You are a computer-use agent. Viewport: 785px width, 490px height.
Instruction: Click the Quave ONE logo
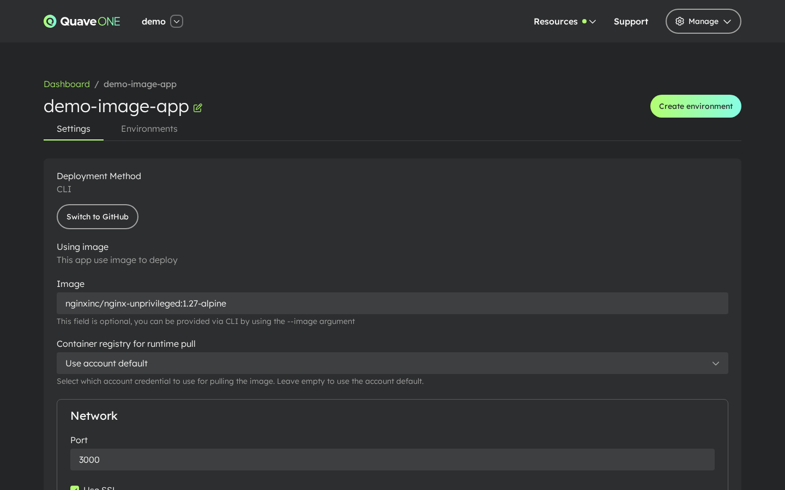pyautogui.click(x=82, y=21)
